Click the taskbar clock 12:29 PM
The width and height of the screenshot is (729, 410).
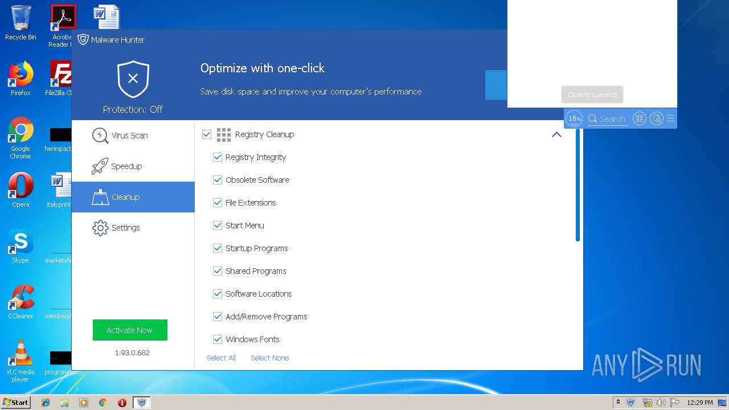pyautogui.click(x=700, y=403)
